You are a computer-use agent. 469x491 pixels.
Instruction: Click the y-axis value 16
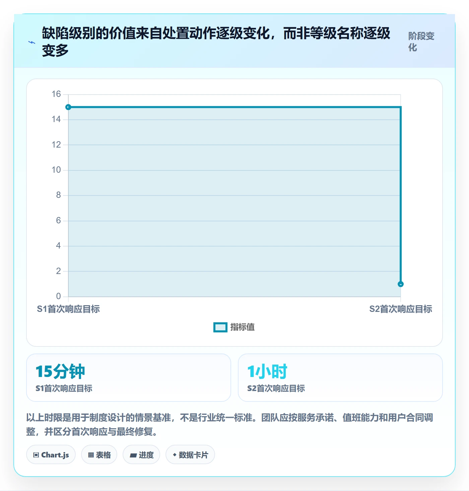pos(56,94)
